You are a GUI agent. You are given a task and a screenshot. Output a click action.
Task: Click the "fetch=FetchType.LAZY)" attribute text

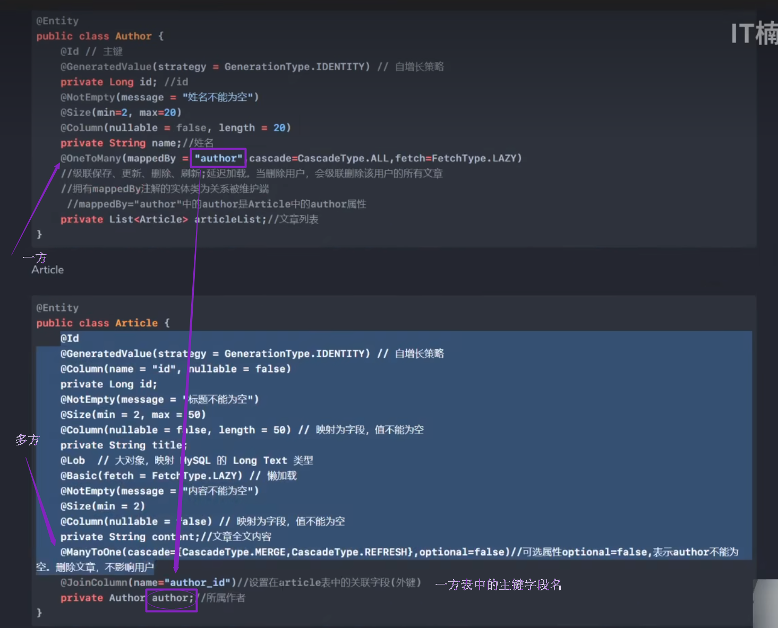click(459, 158)
